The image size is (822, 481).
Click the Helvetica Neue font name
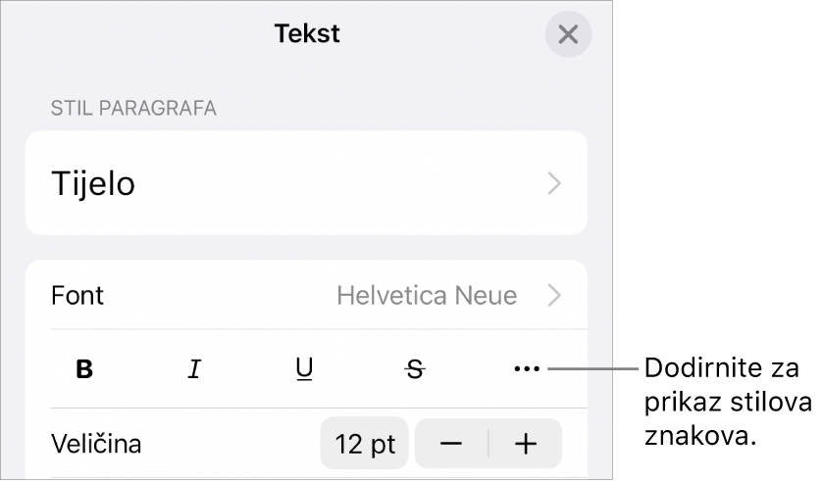coord(426,295)
